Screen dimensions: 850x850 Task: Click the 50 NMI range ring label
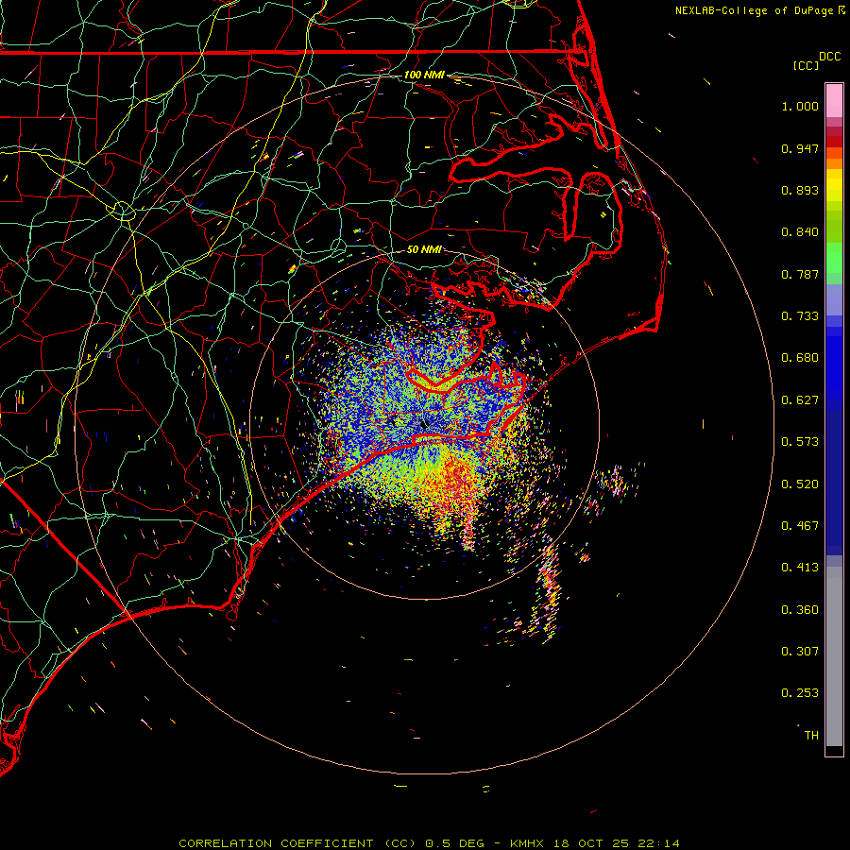coord(424,249)
